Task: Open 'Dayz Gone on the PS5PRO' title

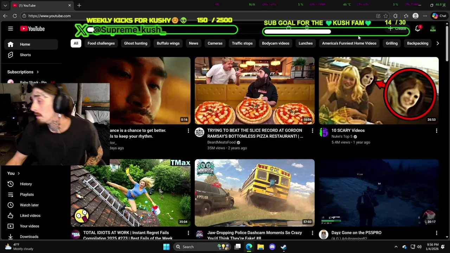Action: tap(356, 233)
